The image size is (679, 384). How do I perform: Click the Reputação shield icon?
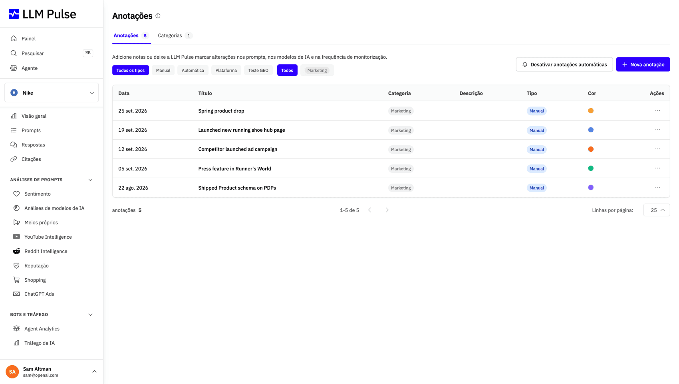pos(16,265)
